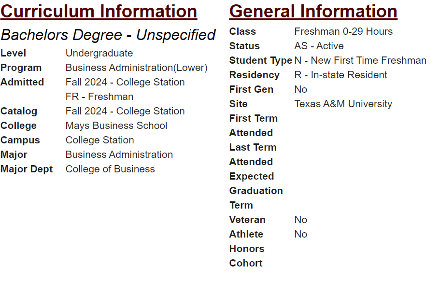Click the FR - Freshman admitted value

coord(99,97)
